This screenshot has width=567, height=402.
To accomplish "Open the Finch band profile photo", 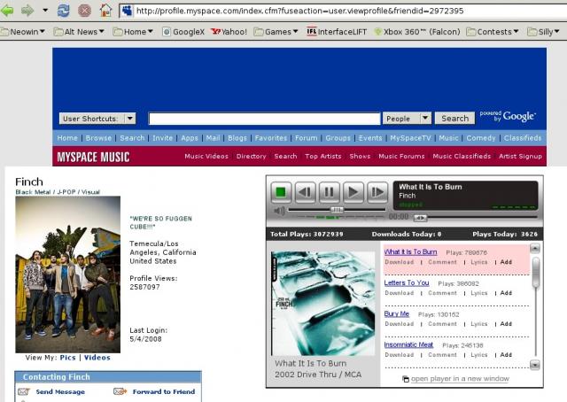I will pos(68,274).
